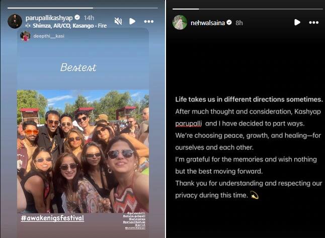Unmute the parupallikashyap story sound
Screen dimensions: 325x238
pos(118,21)
